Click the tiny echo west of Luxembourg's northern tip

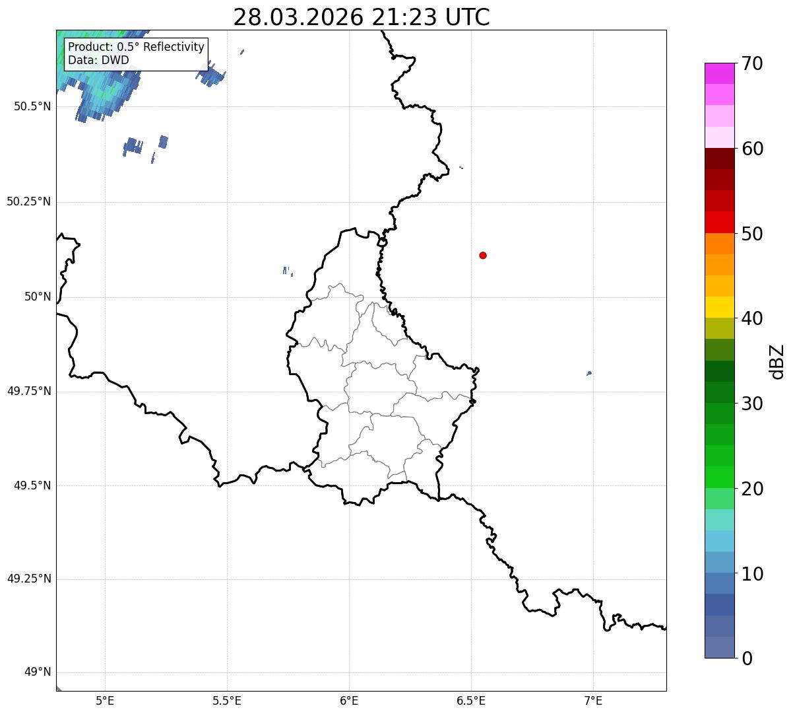286,271
